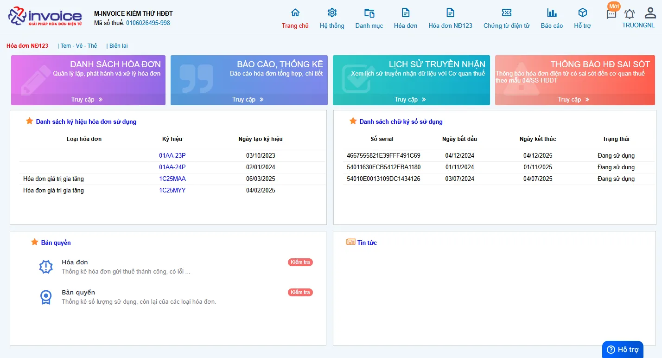Click the orange Mới badge
662x358 pixels.
click(x=614, y=6)
